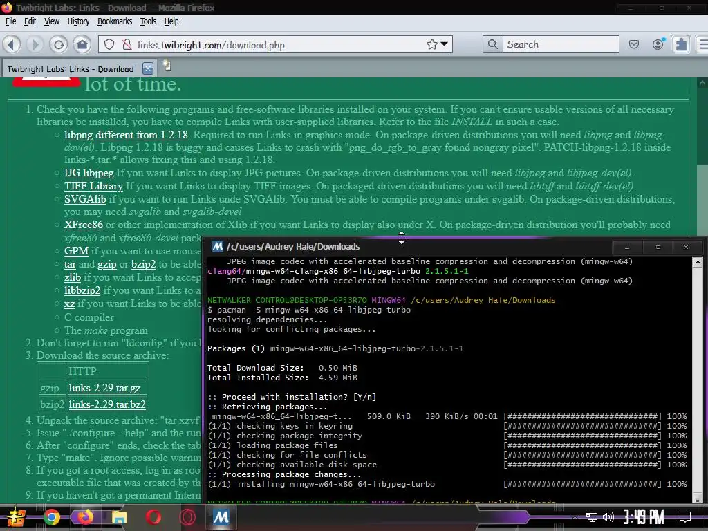
Task: Switch to Firefox in taskbar
Action: coord(85,517)
